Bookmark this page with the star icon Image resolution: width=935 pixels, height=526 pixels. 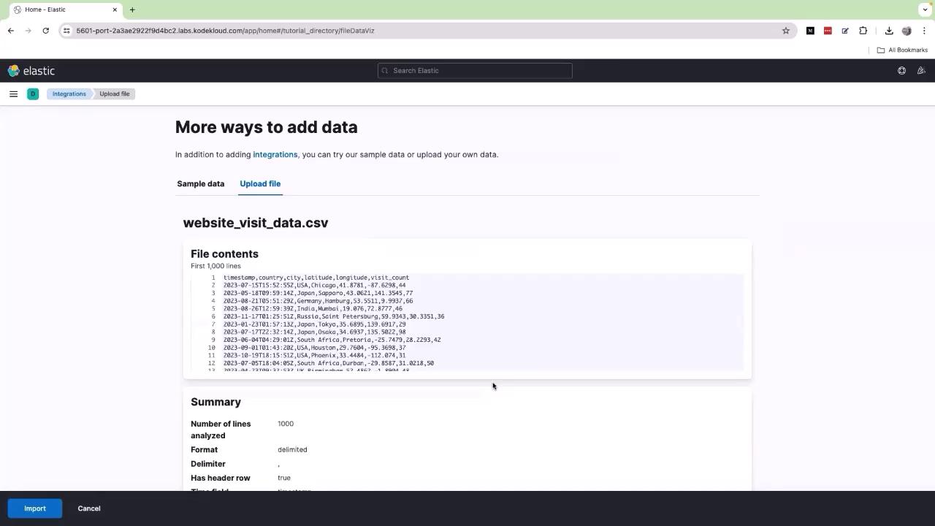(786, 31)
